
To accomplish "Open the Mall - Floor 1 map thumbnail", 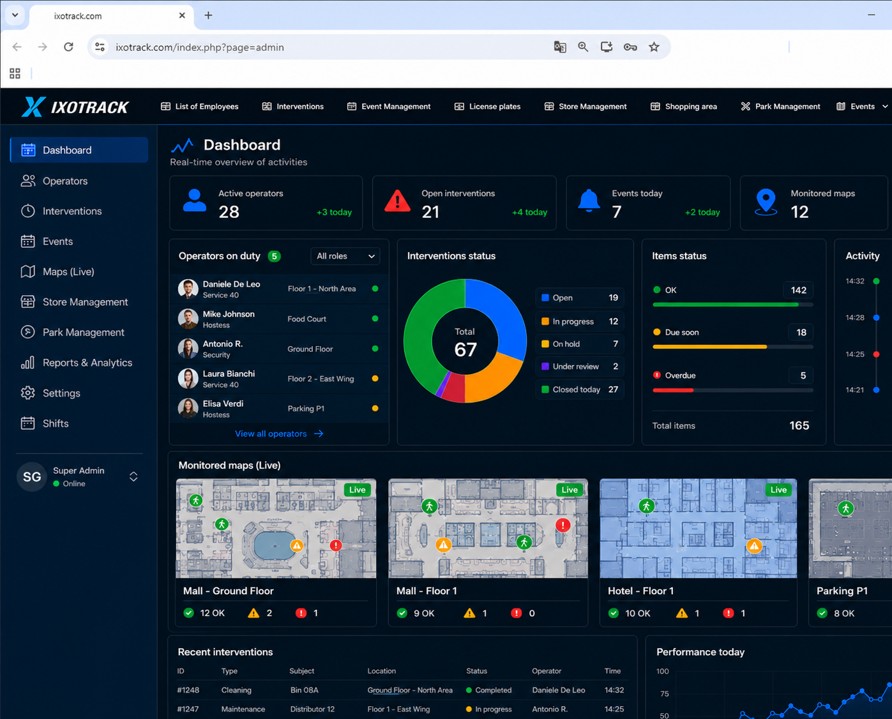I will point(488,529).
